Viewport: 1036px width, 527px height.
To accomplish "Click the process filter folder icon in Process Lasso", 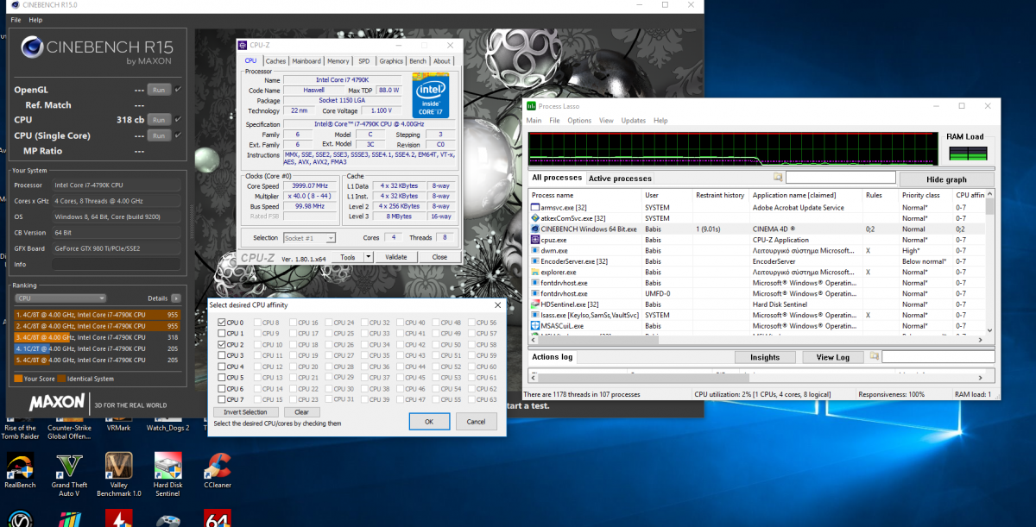I will coord(778,178).
